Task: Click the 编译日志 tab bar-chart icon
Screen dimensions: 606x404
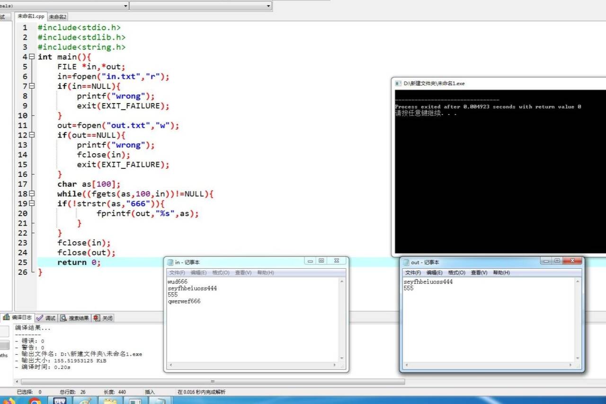Action: coord(7,318)
